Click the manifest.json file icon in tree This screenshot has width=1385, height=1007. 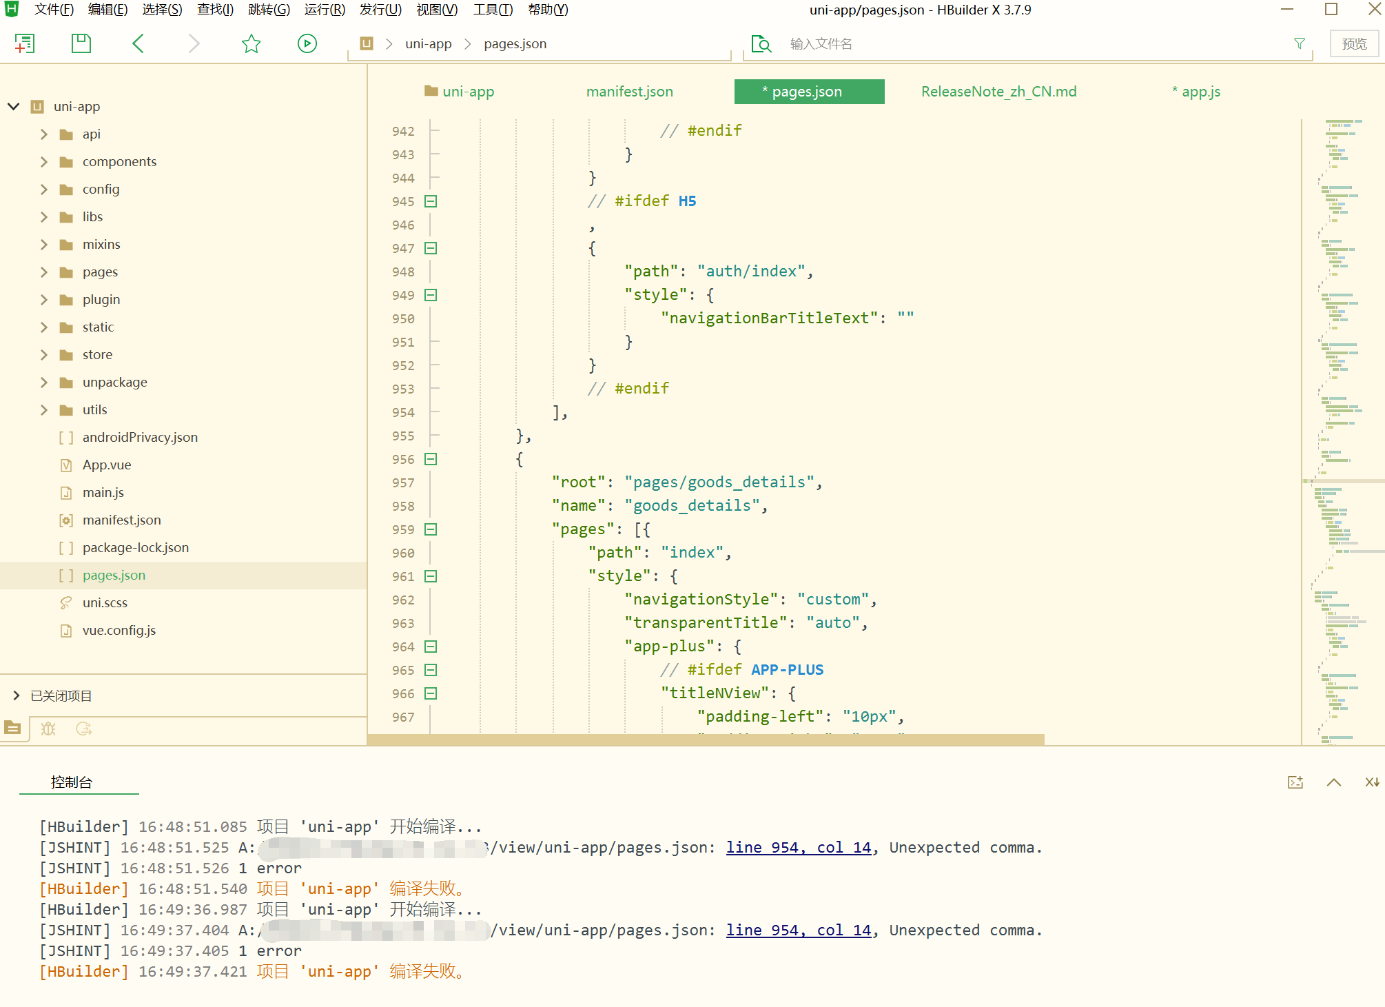66,520
